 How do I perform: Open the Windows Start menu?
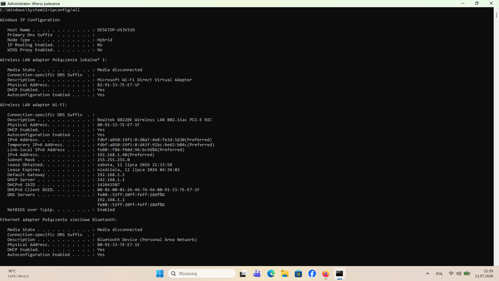point(160,273)
